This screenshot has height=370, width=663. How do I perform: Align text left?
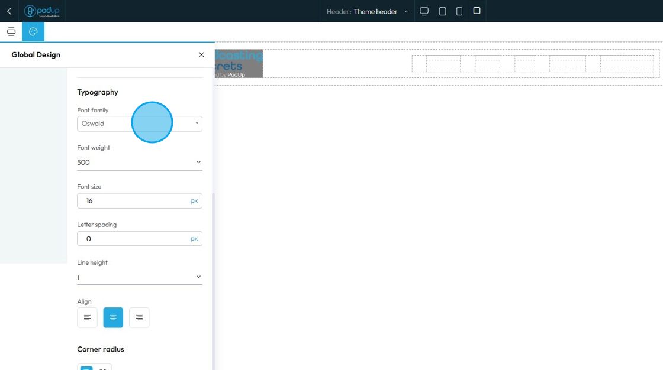(x=87, y=317)
